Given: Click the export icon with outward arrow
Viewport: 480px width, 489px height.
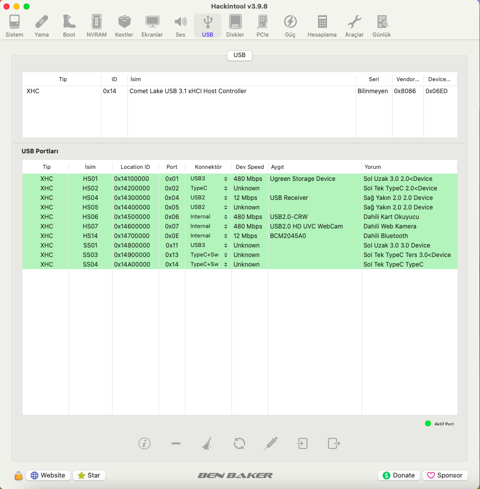Looking at the screenshot, I should pos(334,443).
